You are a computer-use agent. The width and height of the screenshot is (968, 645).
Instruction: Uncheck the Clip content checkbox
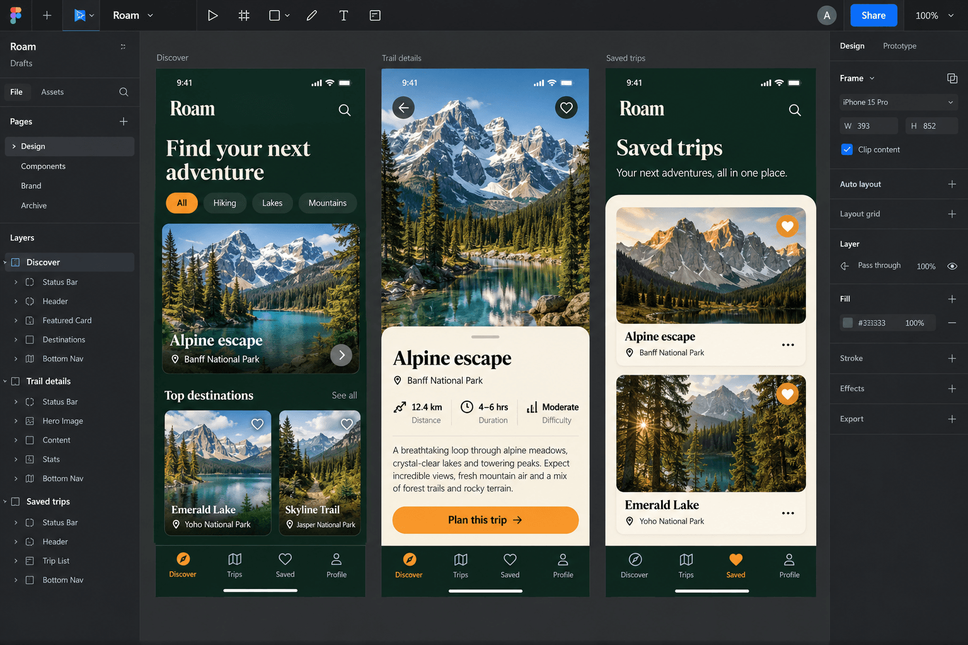847,149
